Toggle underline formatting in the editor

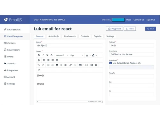(x=47, y=55)
